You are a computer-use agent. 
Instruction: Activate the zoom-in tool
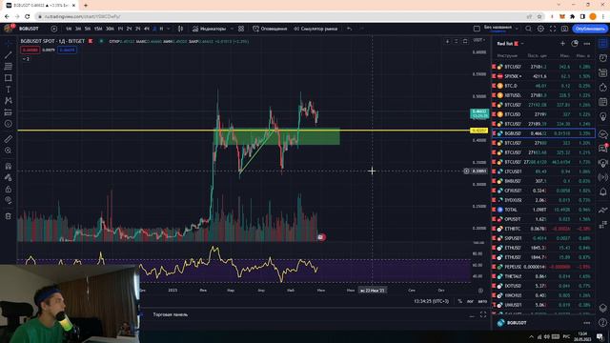(9, 151)
